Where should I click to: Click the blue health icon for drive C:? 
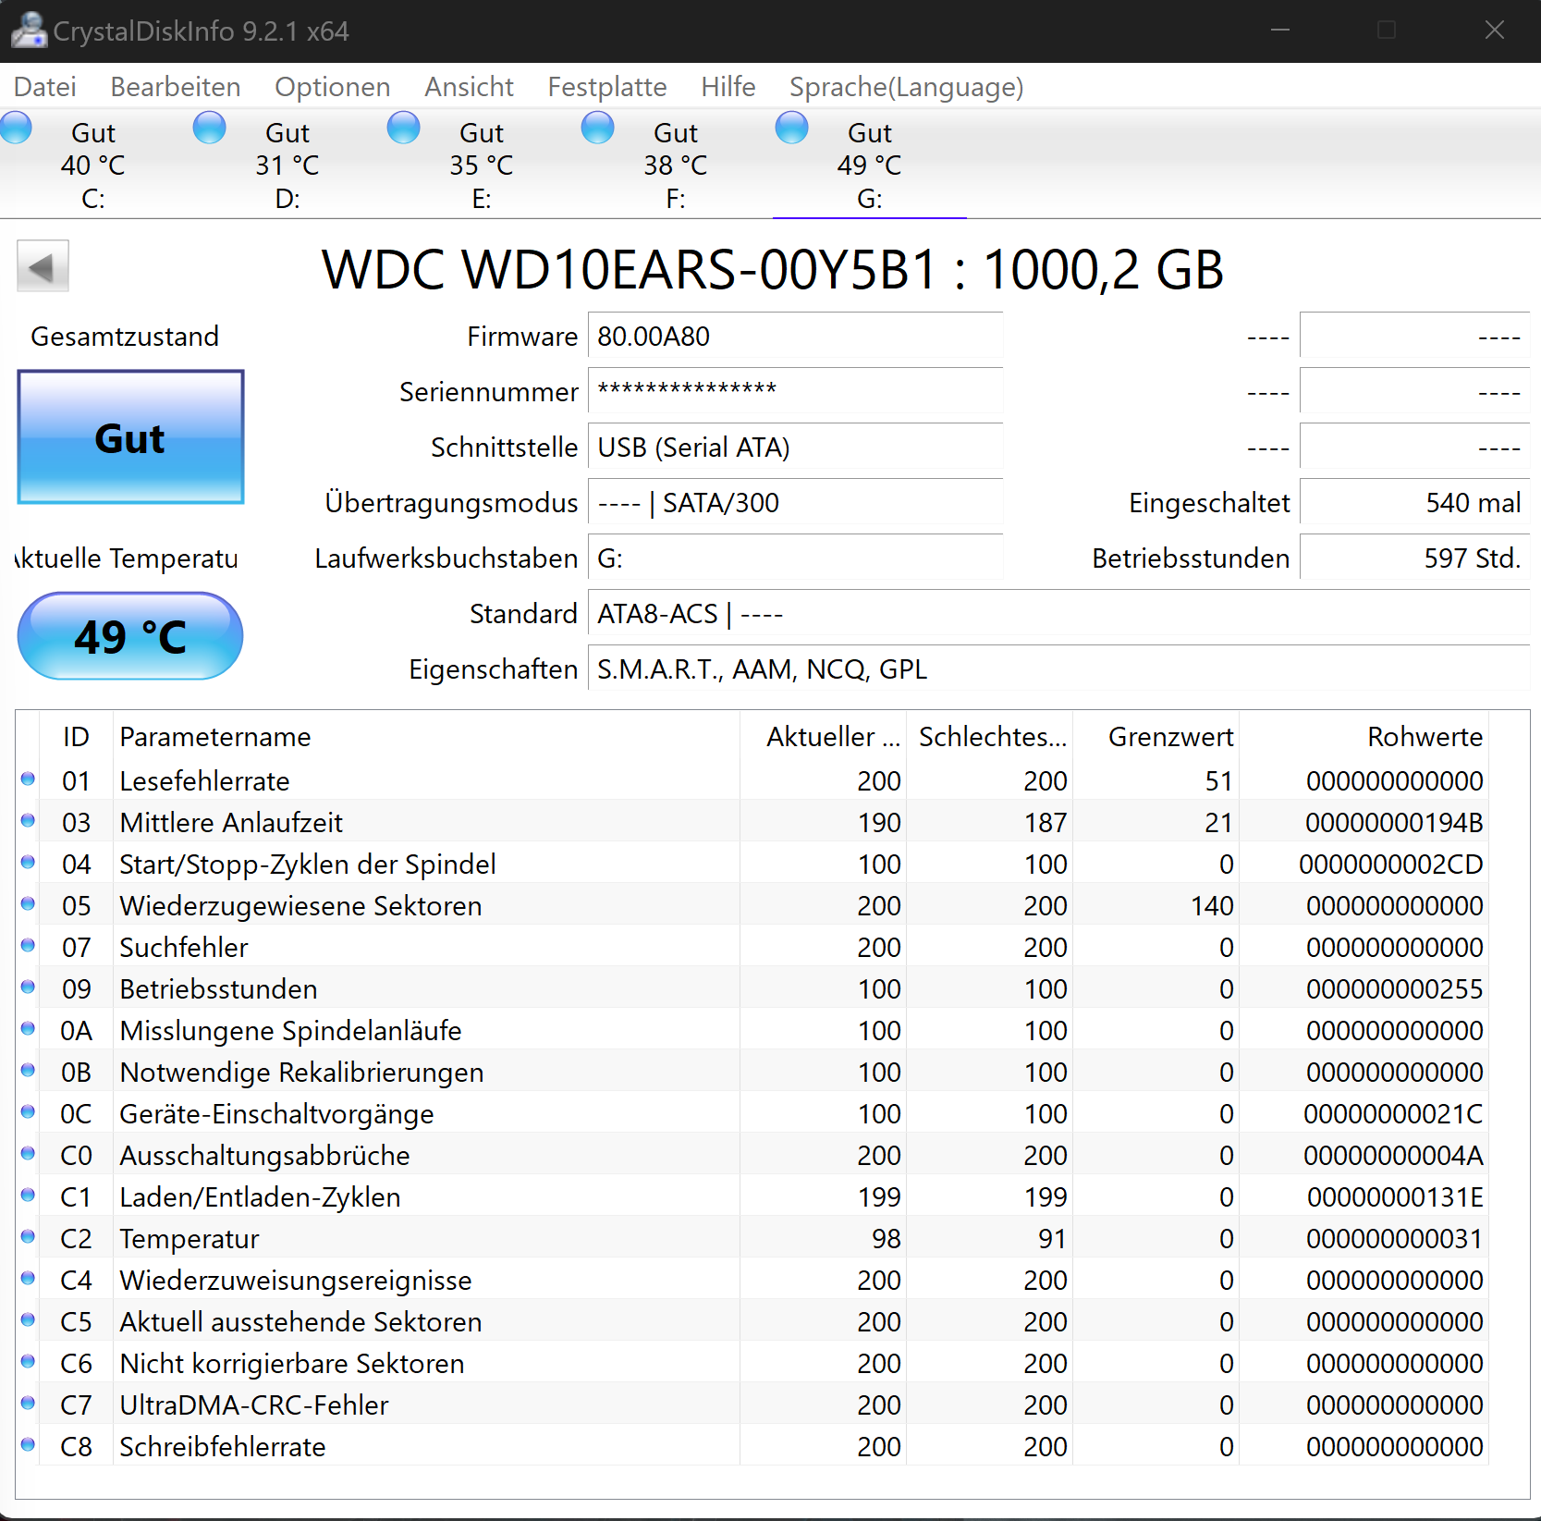(16, 128)
